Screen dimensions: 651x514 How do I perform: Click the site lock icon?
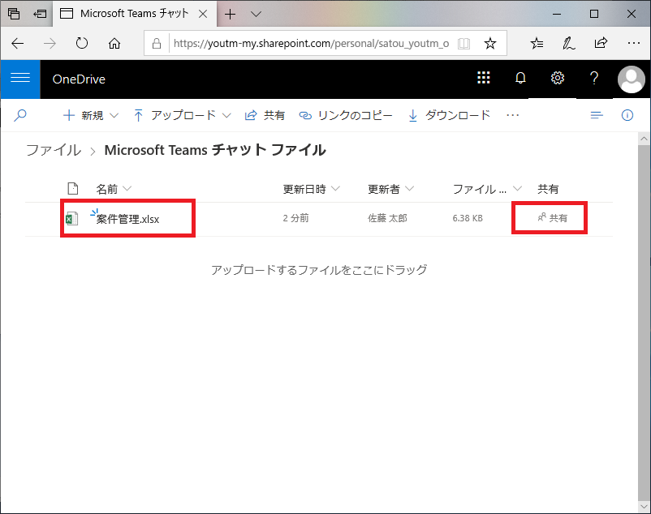(157, 43)
